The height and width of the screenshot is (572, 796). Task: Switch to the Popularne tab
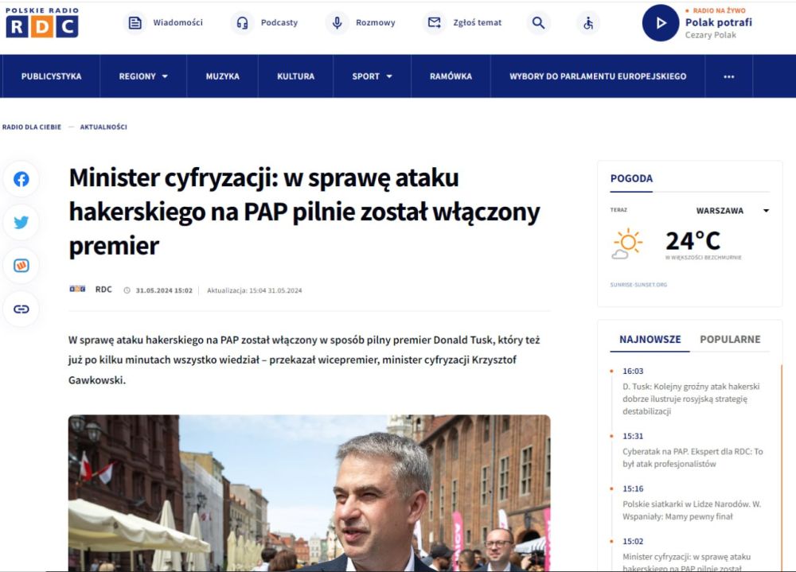pos(730,340)
